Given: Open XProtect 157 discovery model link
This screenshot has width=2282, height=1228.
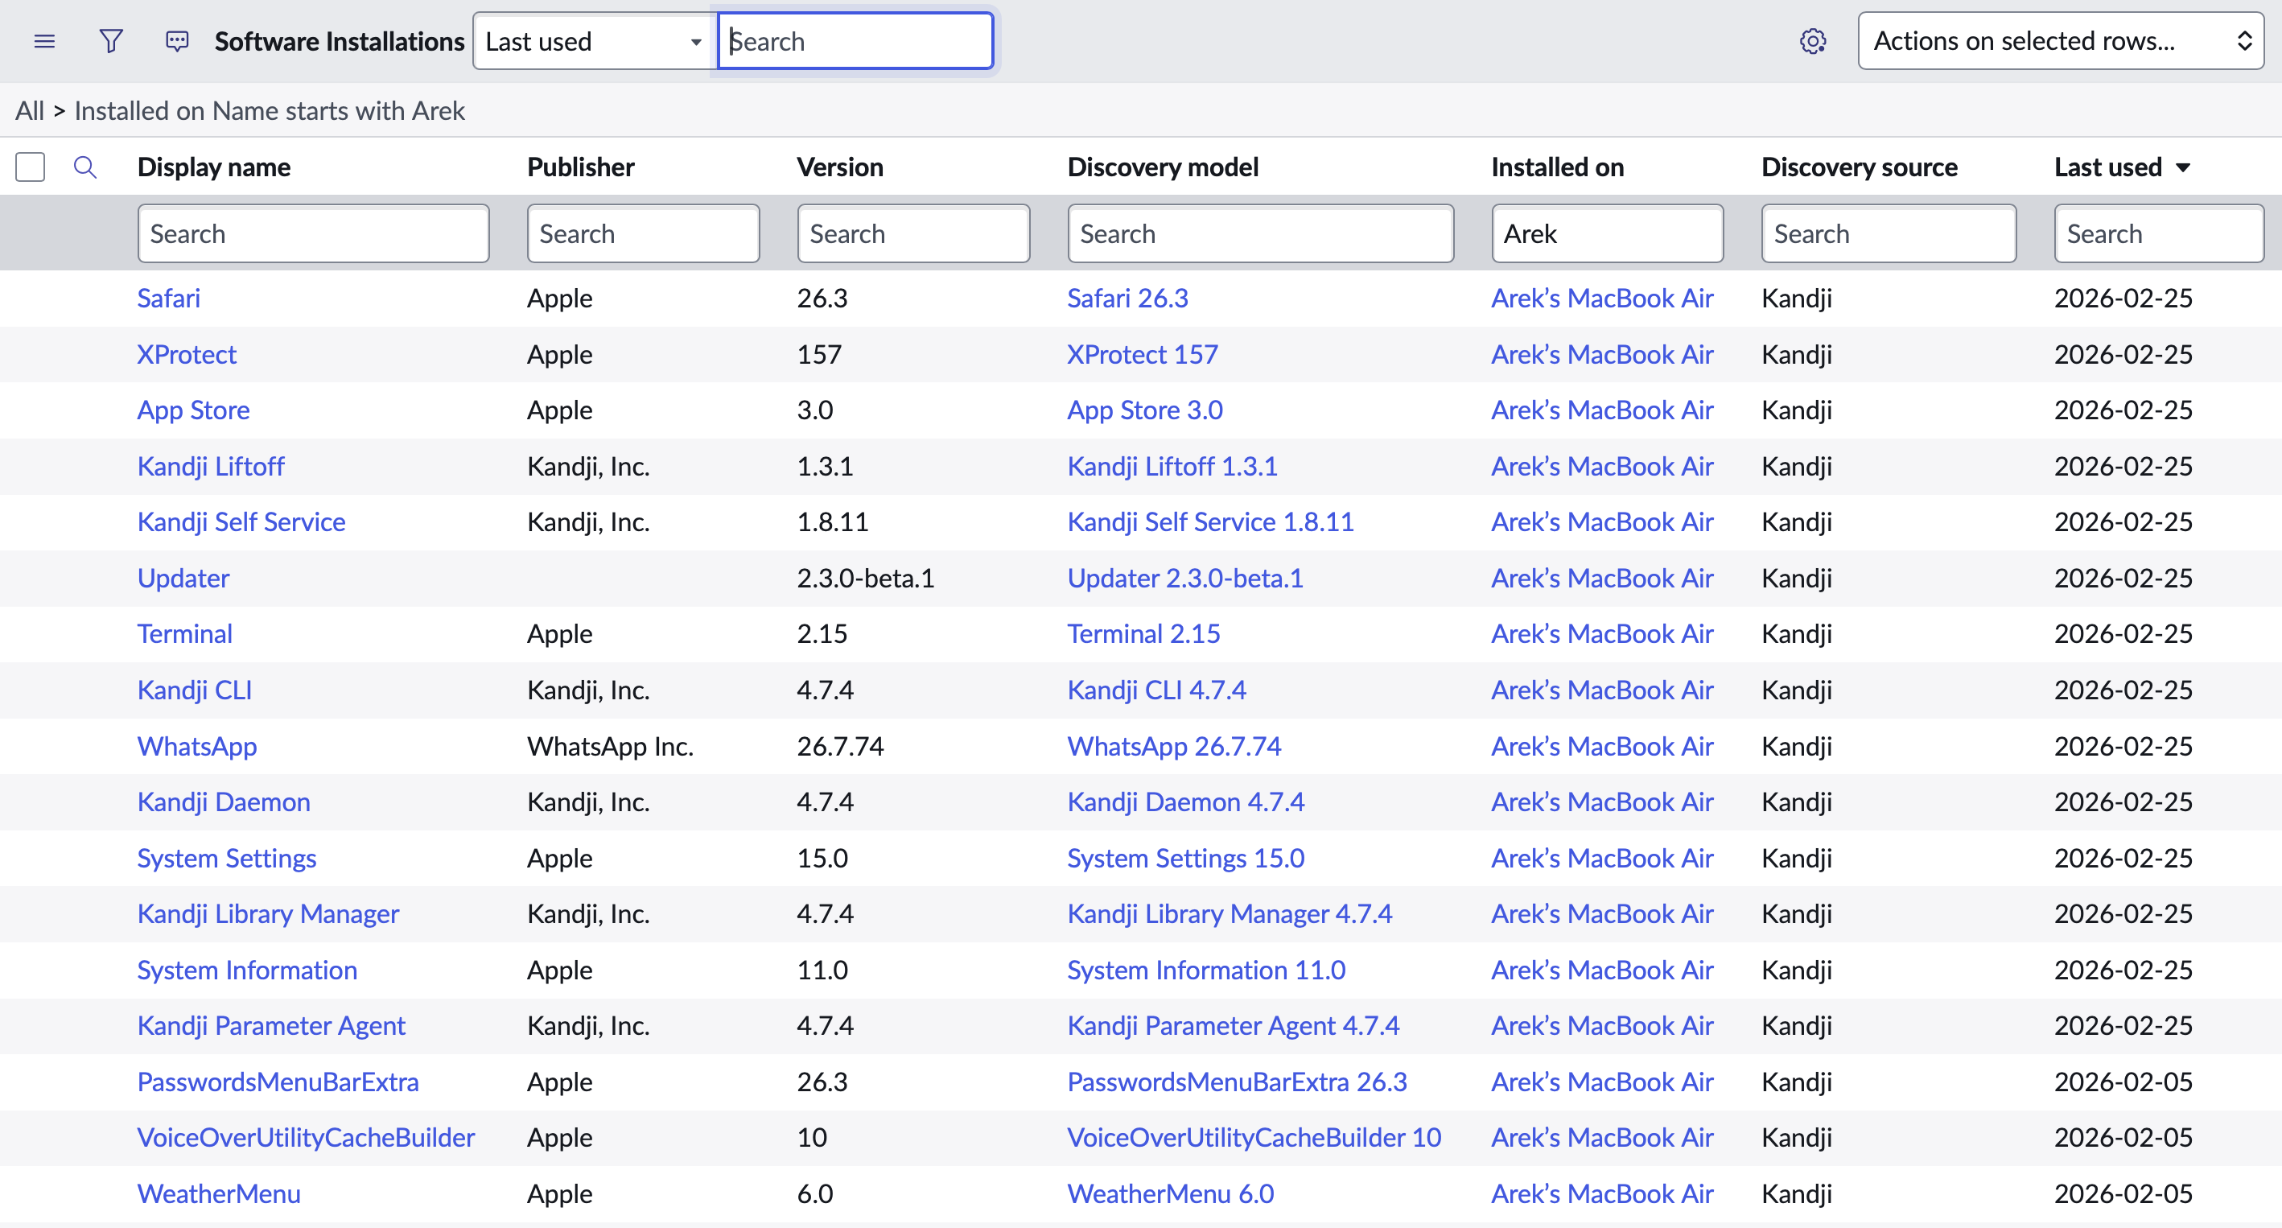Looking at the screenshot, I should [x=1143, y=354].
